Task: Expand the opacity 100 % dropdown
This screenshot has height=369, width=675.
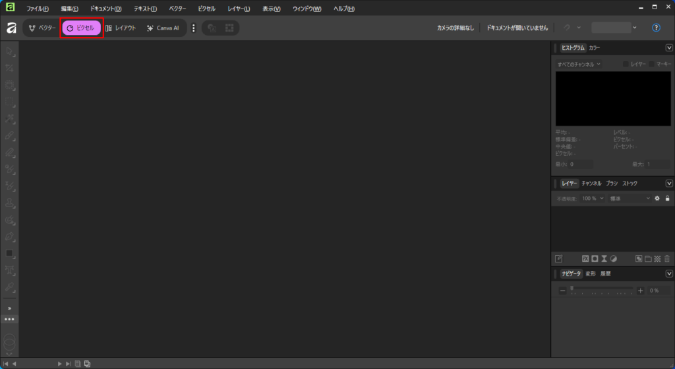Action: click(x=593, y=198)
